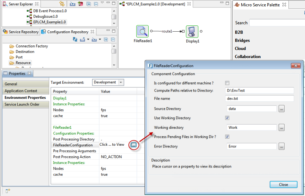305x196 pixels.
Task: Toggle 'Is configured for different machine' checkbox
Action: pyautogui.click(x=227, y=83)
